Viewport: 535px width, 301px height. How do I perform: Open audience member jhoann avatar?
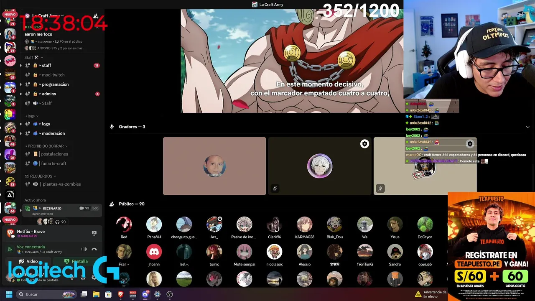tap(154, 252)
